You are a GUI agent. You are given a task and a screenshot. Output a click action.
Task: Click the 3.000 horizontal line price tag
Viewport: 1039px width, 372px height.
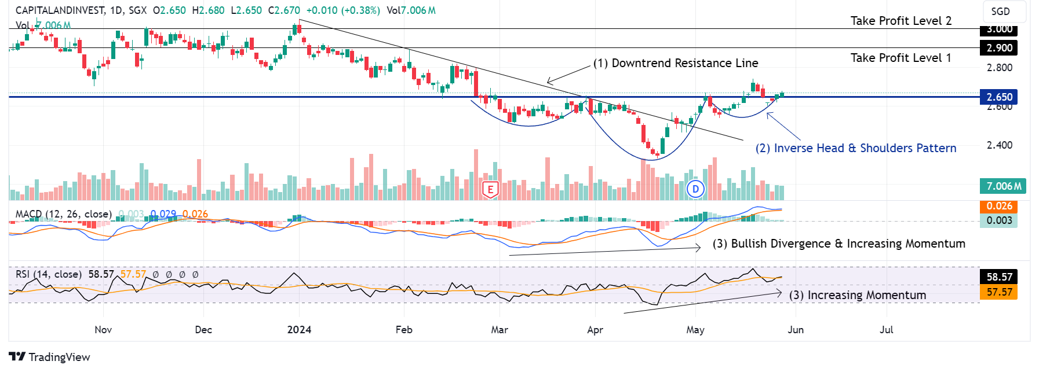(999, 29)
